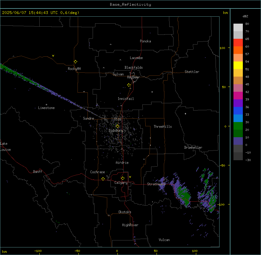Click the Strathmore label

tap(156, 184)
